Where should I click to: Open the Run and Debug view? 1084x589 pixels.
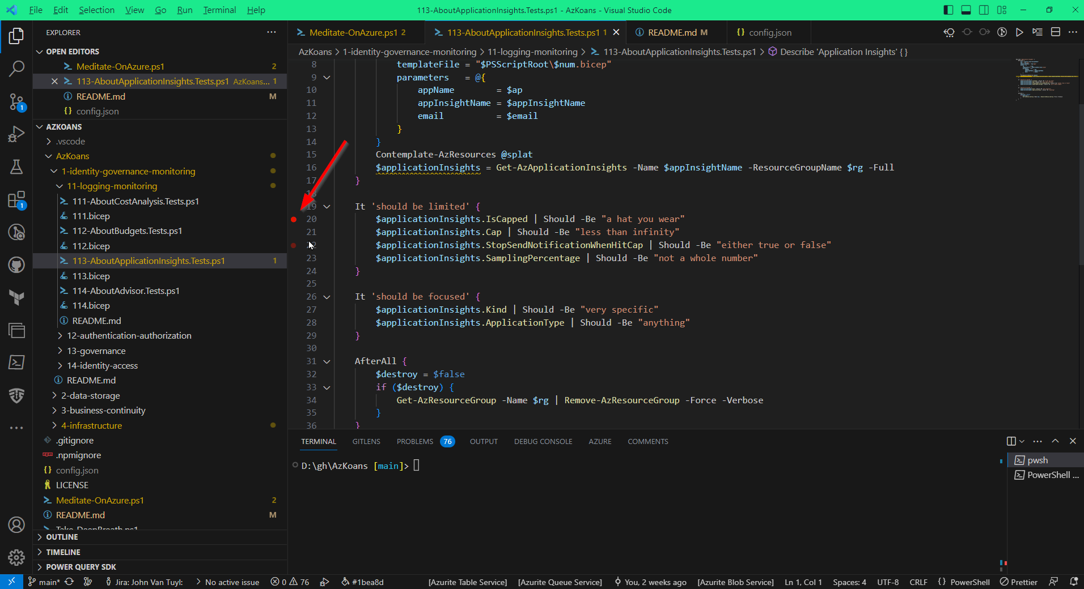click(x=16, y=134)
